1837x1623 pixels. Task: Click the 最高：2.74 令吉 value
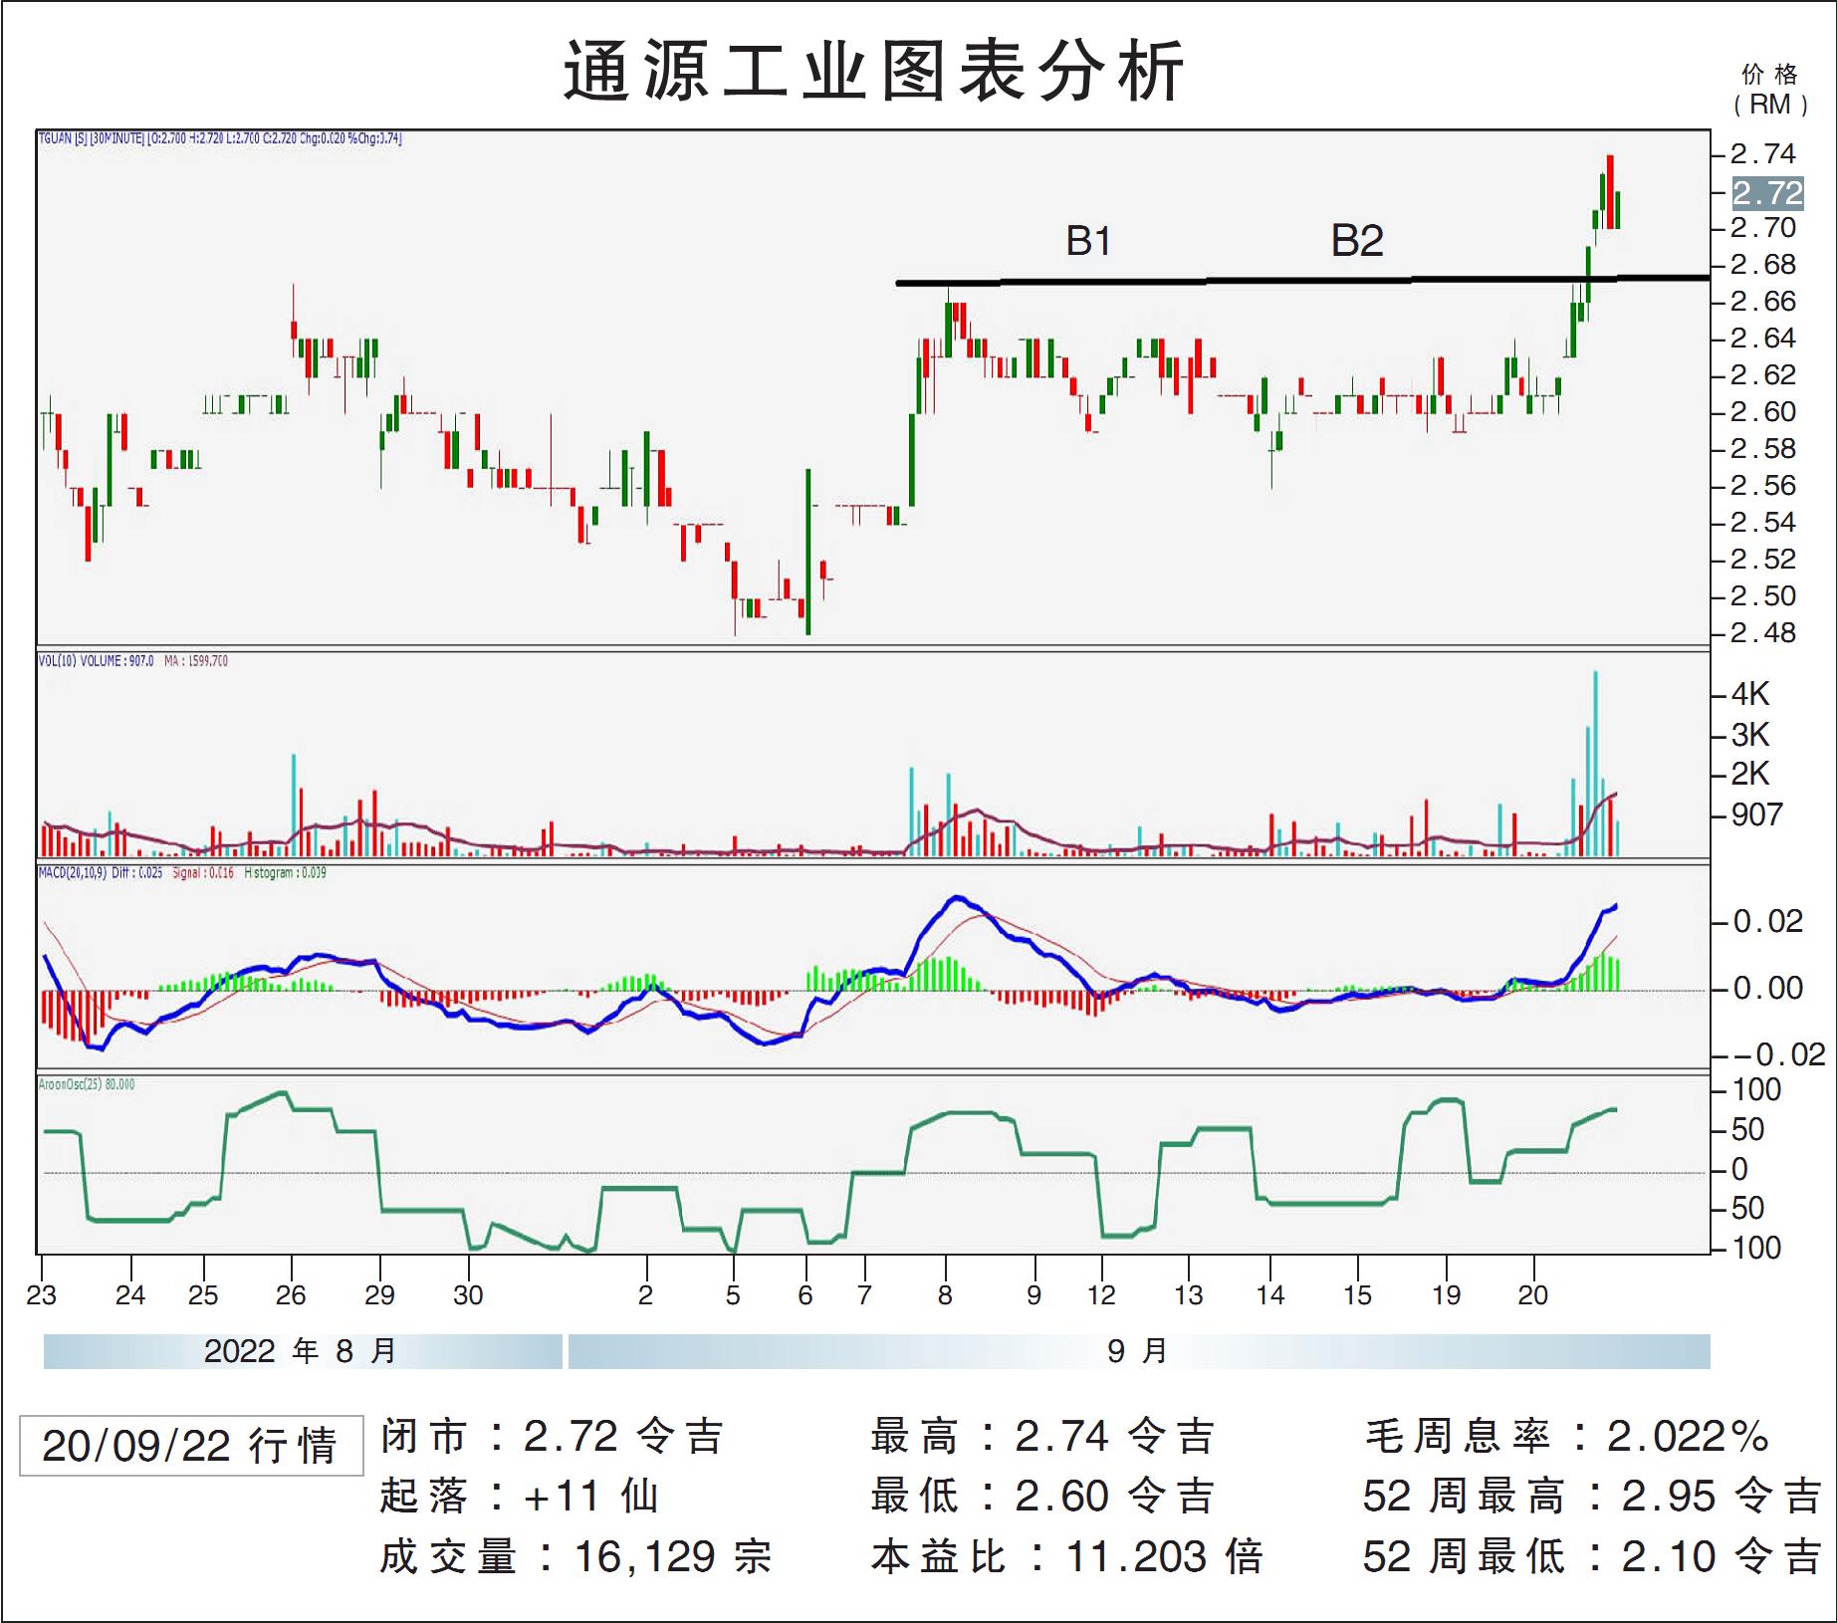pos(1043,1436)
